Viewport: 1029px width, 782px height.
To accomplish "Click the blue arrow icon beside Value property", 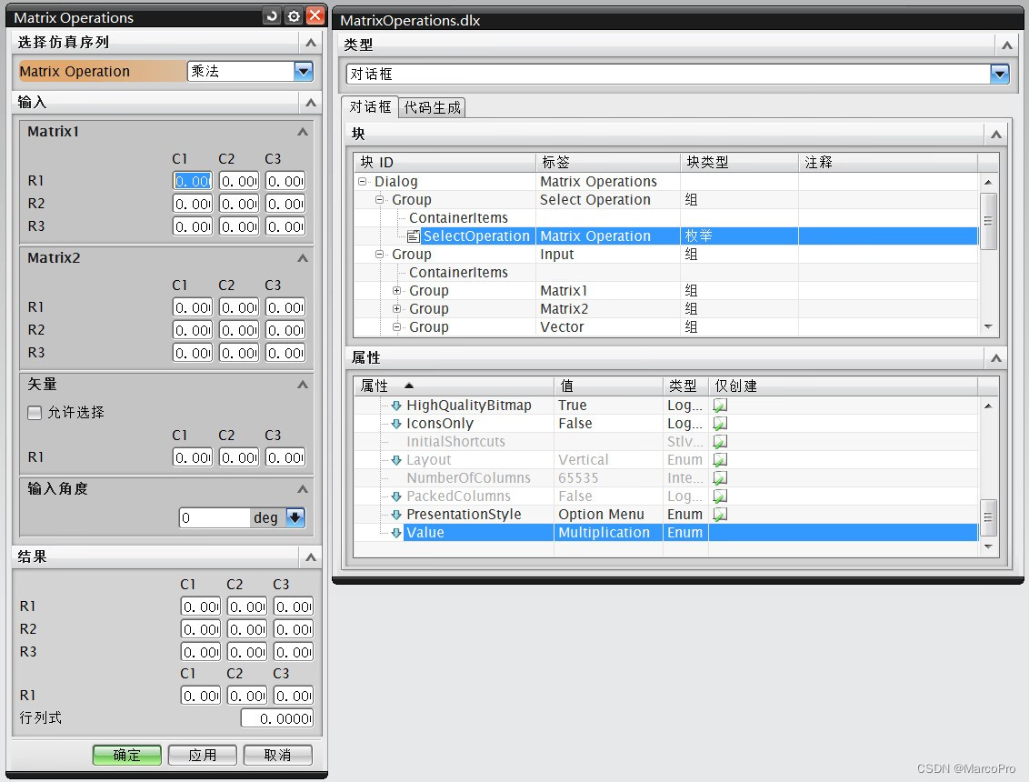I will [x=397, y=532].
